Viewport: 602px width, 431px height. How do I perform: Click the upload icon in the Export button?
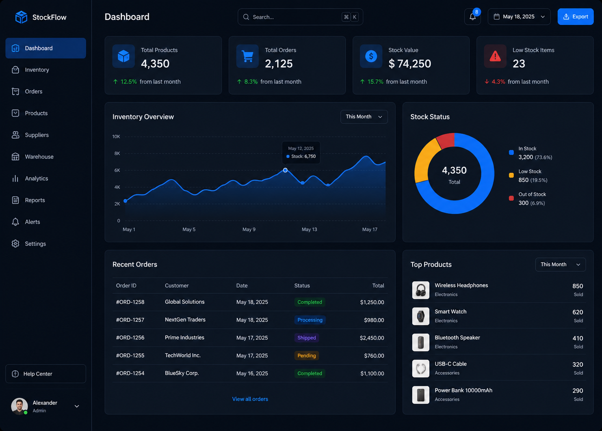click(x=566, y=17)
